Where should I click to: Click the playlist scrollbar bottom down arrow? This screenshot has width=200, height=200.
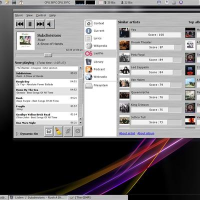(x=80, y=122)
